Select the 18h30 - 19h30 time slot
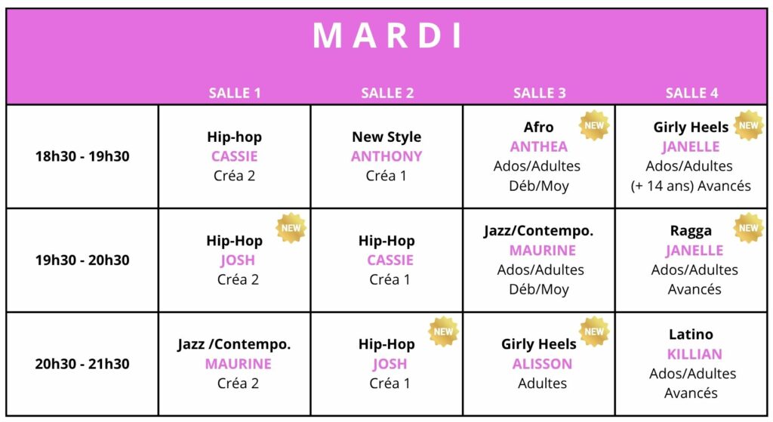Screen dimensions: 773x422 [82, 156]
